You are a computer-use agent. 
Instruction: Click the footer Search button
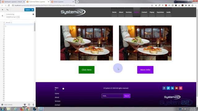[127, 96]
